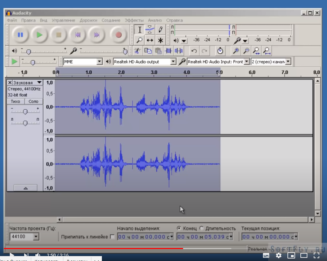Select the Draw pencil tool
327x261 pixels.
click(160, 30)
